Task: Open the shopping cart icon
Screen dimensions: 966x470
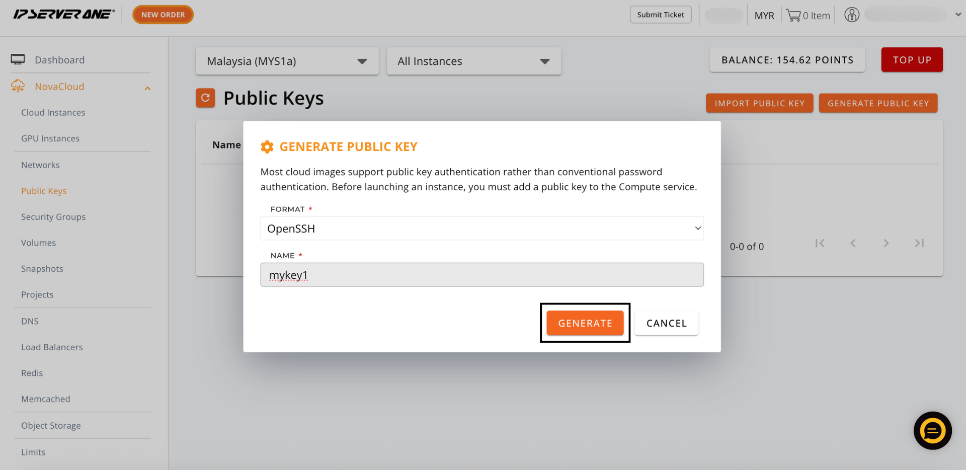Action: click(793, 16)
